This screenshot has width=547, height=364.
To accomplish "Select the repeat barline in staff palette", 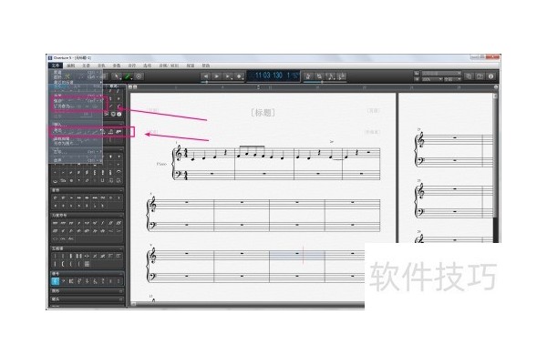I will 79,256.
